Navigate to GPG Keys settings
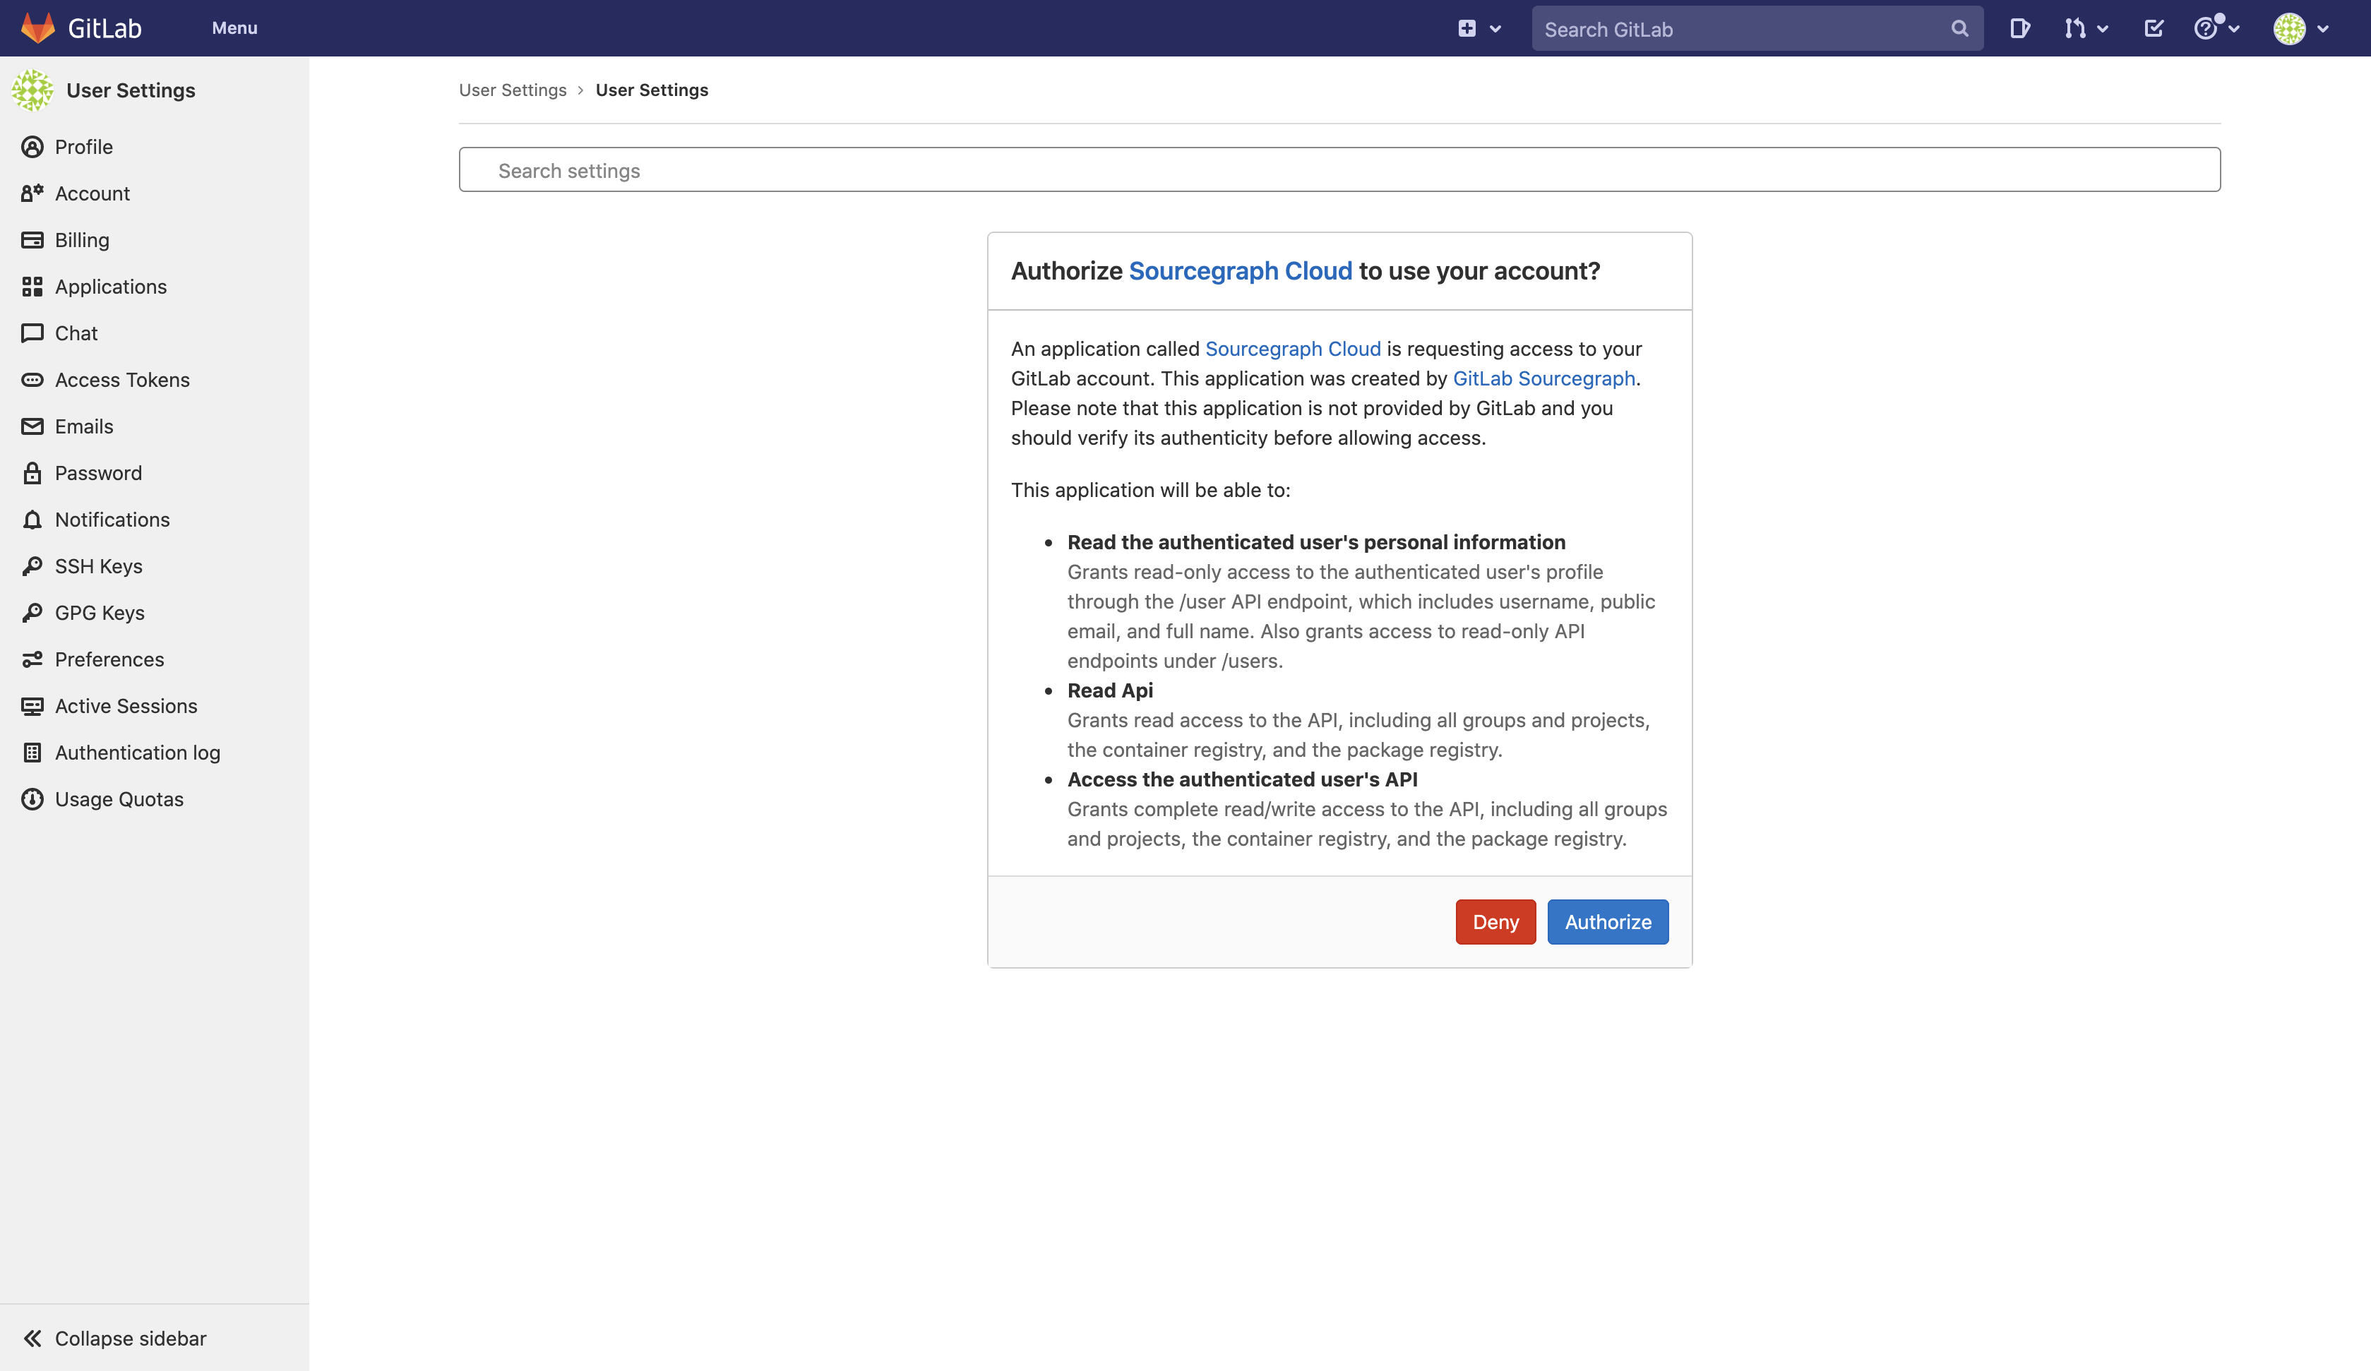This screenshot has width=2371, height=1371. coord(100,612)
